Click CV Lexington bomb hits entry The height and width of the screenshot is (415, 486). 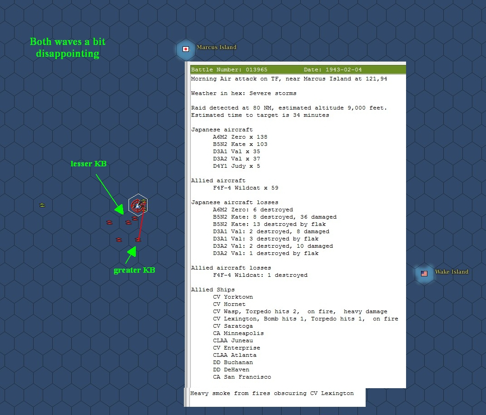coord(305,319)
